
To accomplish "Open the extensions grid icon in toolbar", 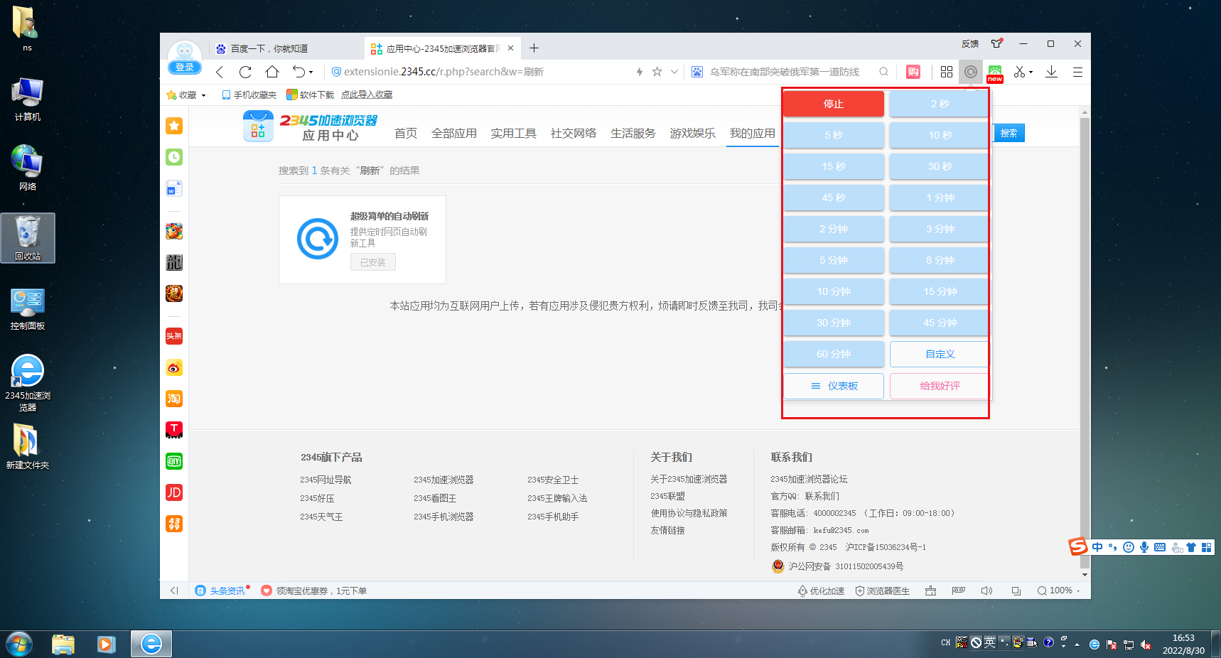I will click(946, 72).
